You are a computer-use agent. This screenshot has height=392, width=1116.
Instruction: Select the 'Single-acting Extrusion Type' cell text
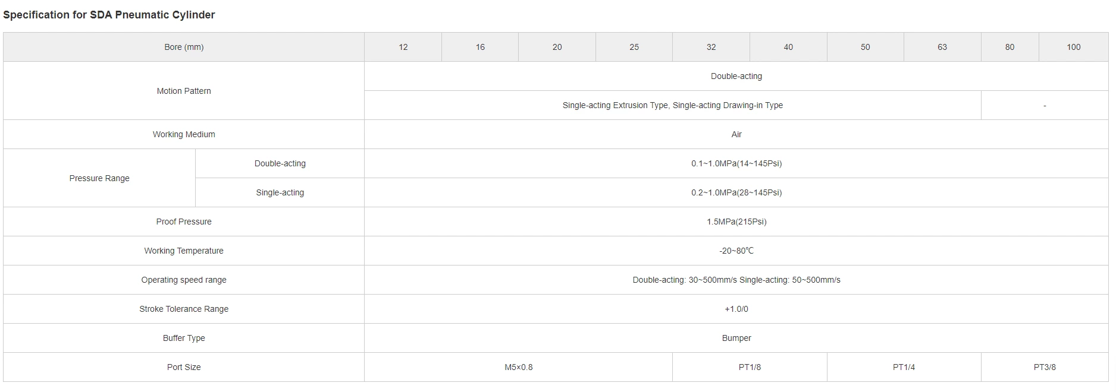pyautogui.click(x=672, y=105)
